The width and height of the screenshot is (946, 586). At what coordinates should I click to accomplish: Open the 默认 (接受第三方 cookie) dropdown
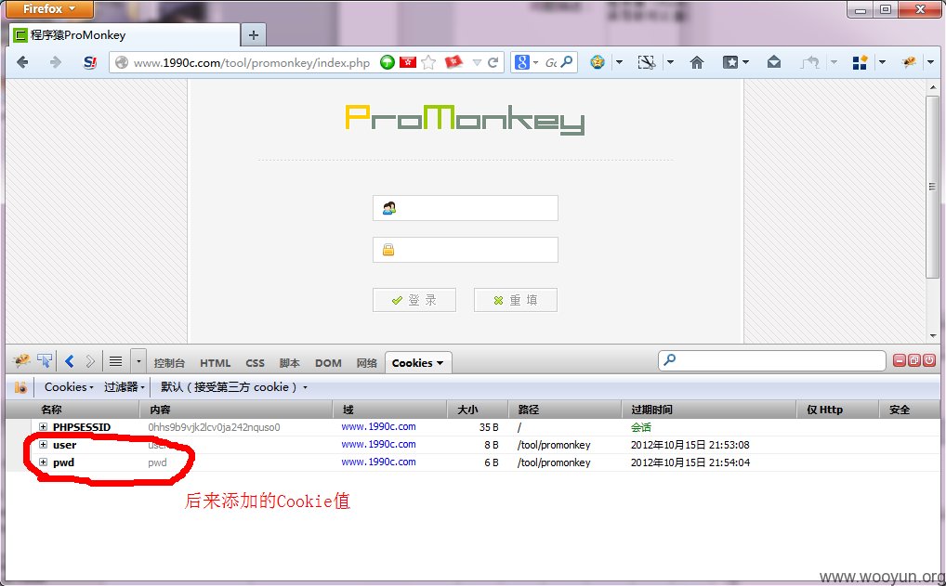pos(234,387)
